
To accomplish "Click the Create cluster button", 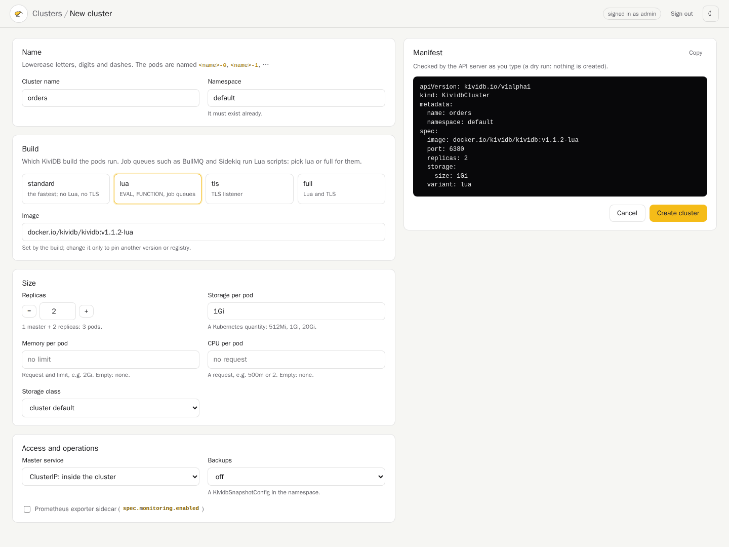I will [x=678, y=213].
